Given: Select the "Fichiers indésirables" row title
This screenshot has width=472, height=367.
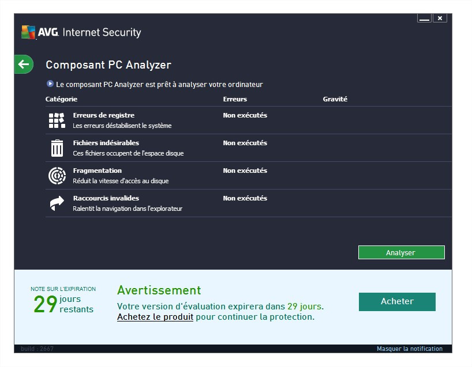Looking at the screenshot, I should pyautogui.click(x=106, y=143).
